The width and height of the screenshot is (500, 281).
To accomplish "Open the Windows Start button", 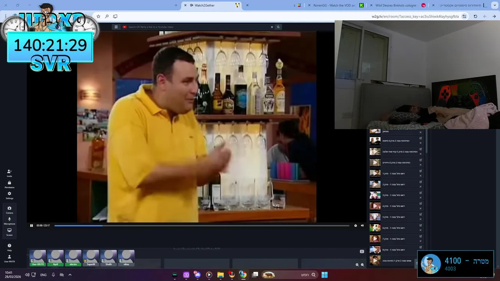I will point(325,275).
